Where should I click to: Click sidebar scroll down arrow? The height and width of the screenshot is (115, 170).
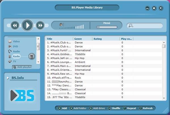pos(38,62)
